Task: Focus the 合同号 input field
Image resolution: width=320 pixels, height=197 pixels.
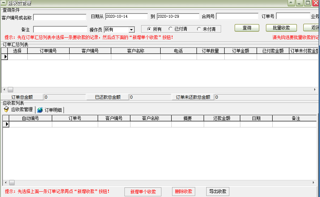Action: coord(237,16)
